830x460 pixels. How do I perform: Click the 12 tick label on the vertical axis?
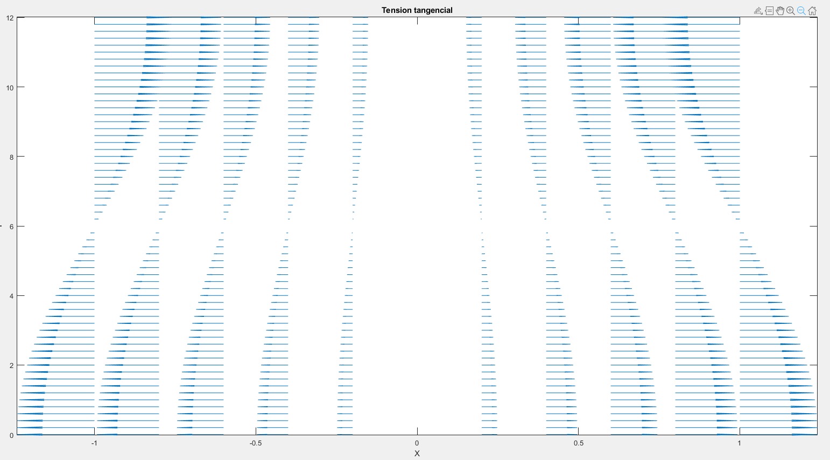(x=10, y=18)
